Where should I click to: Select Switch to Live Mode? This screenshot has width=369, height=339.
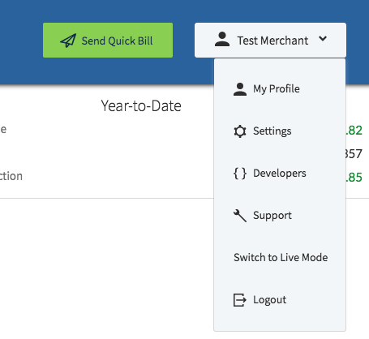tap(280, 258)
